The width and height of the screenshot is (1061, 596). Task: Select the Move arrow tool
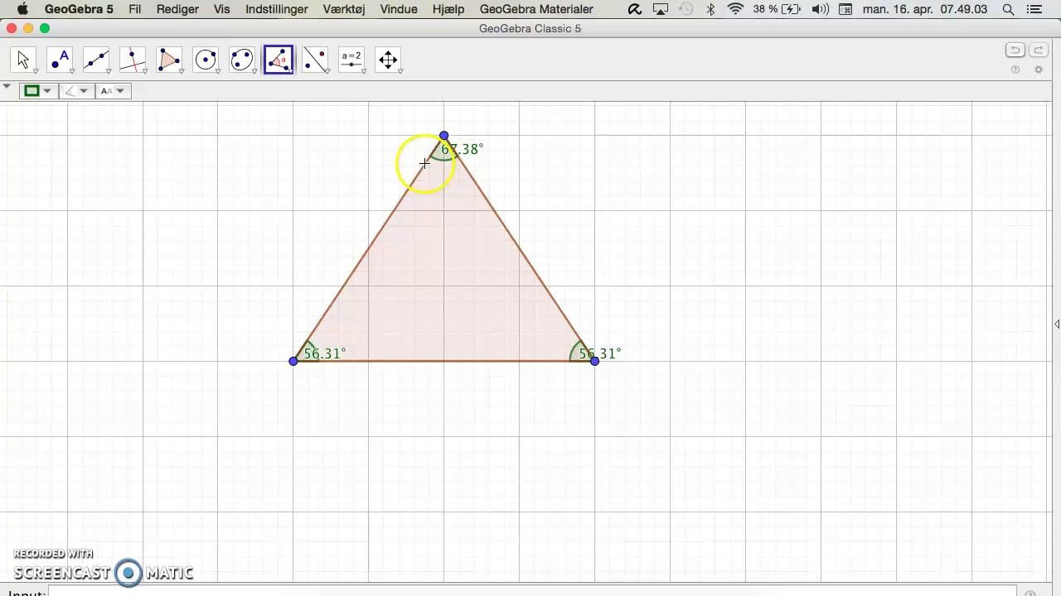pos(23,60)
